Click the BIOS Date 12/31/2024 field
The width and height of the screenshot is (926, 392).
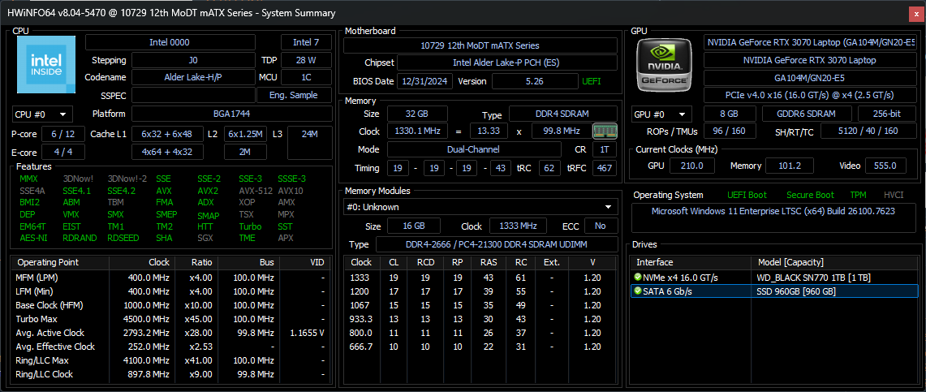pos(424,81)
